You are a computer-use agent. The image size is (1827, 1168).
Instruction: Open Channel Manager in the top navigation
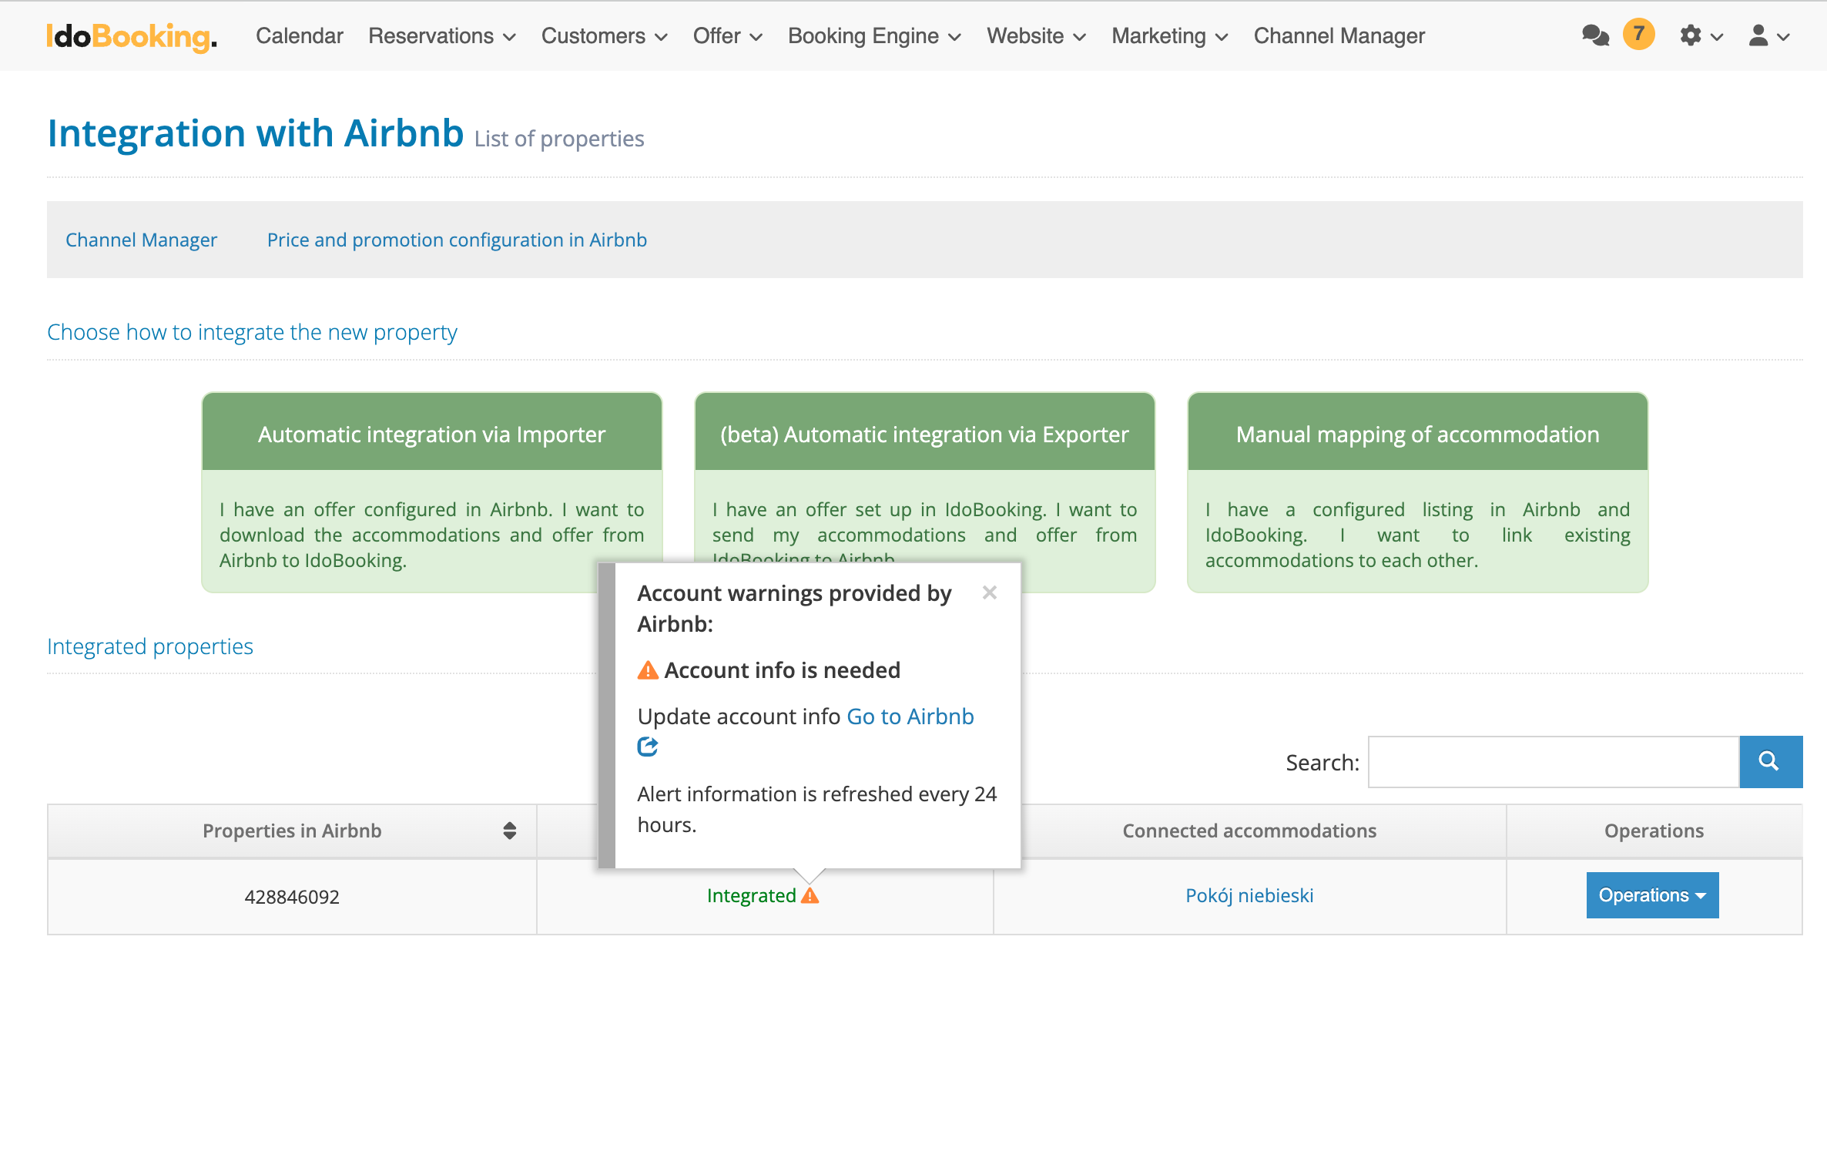[1339, 36]
